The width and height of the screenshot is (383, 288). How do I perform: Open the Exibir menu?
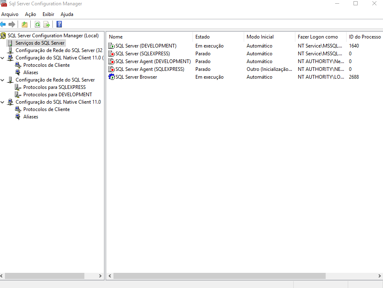coord(48,14)
